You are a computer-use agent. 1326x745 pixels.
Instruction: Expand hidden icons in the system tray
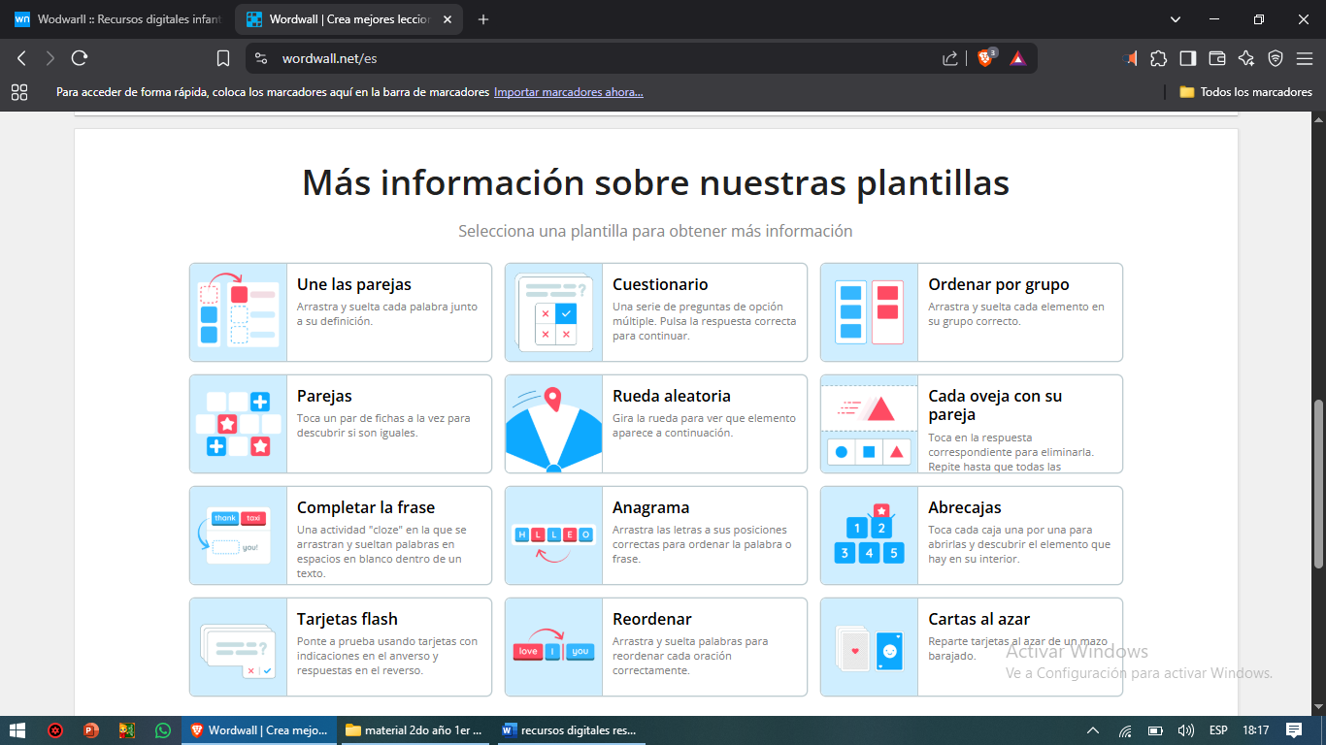pos(1093,729)
